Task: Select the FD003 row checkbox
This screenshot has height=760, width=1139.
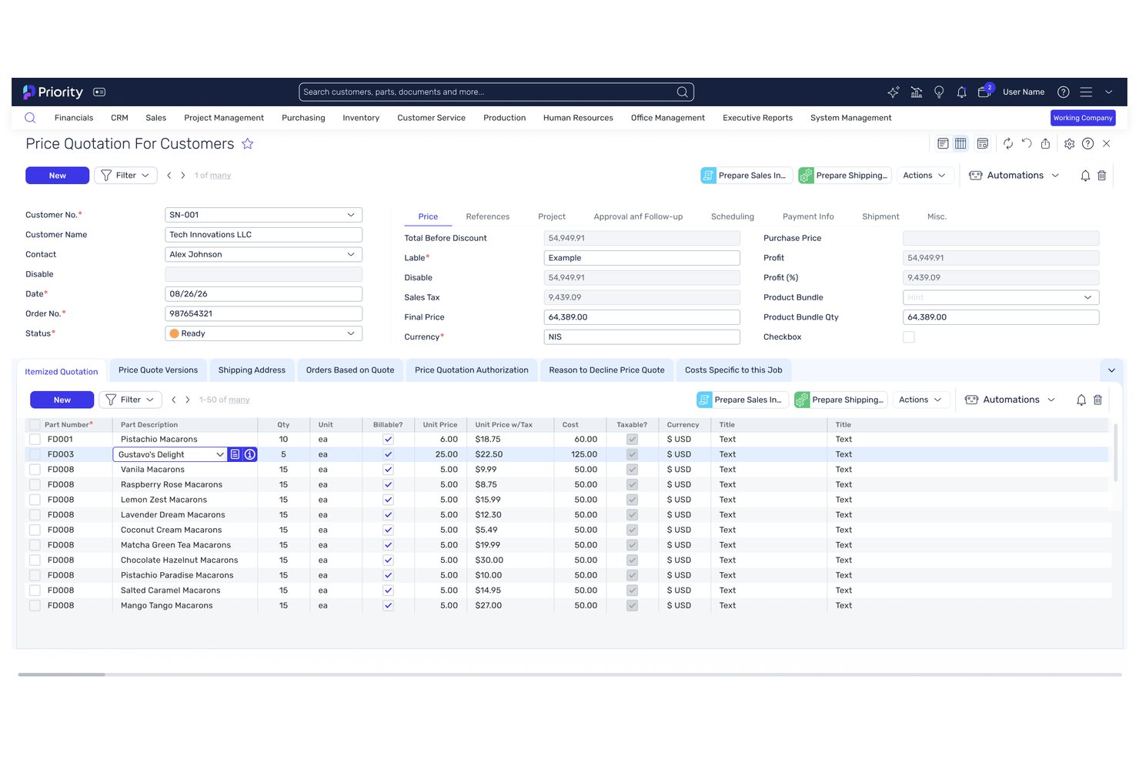Action: [35, 454]
